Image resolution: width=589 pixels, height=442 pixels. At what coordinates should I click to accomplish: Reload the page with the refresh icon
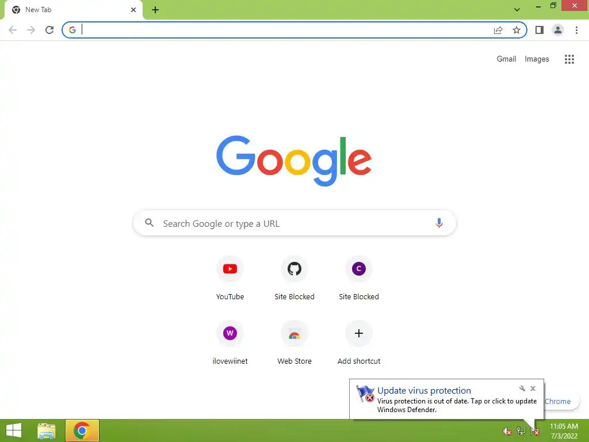49,30
